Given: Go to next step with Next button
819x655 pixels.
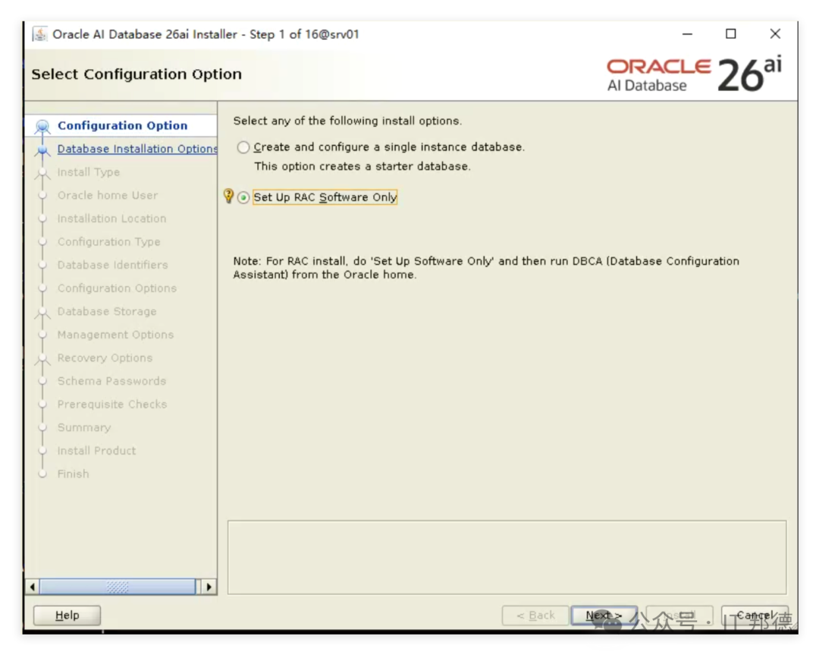Looking at the screenshot, I should (x=604, y=616).
